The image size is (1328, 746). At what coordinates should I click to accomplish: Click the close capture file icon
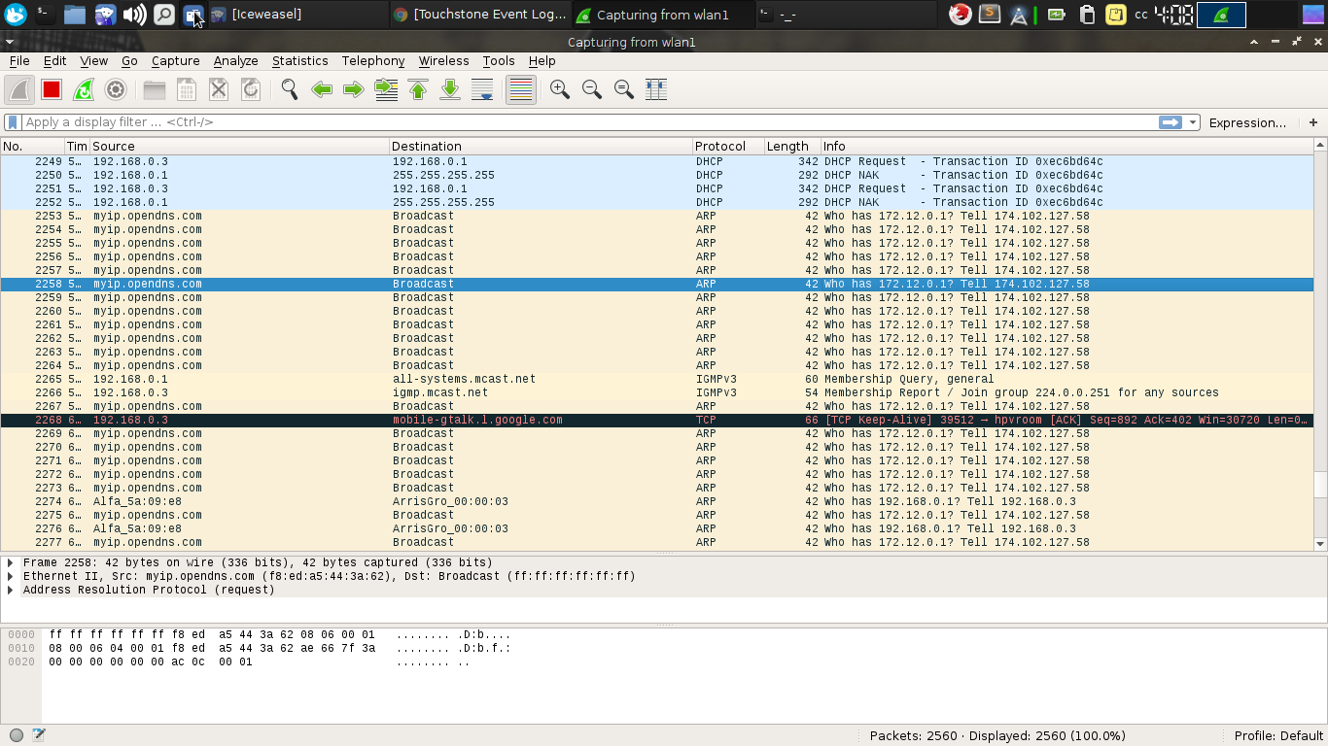(219, 89)
